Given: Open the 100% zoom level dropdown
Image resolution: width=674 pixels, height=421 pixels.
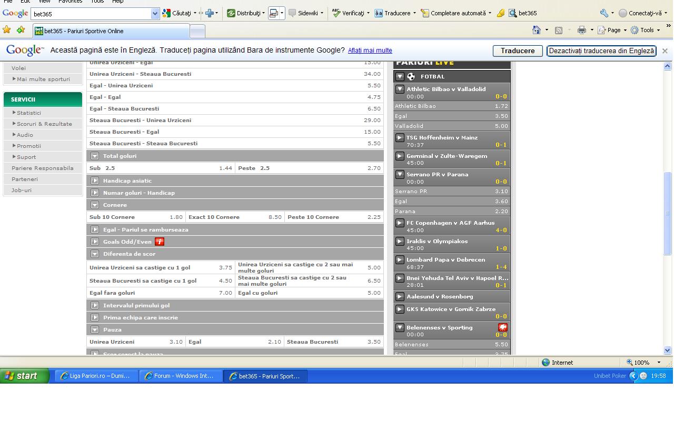Looking at the screenshot, I should pyautogui.click(x=658, y=363).
